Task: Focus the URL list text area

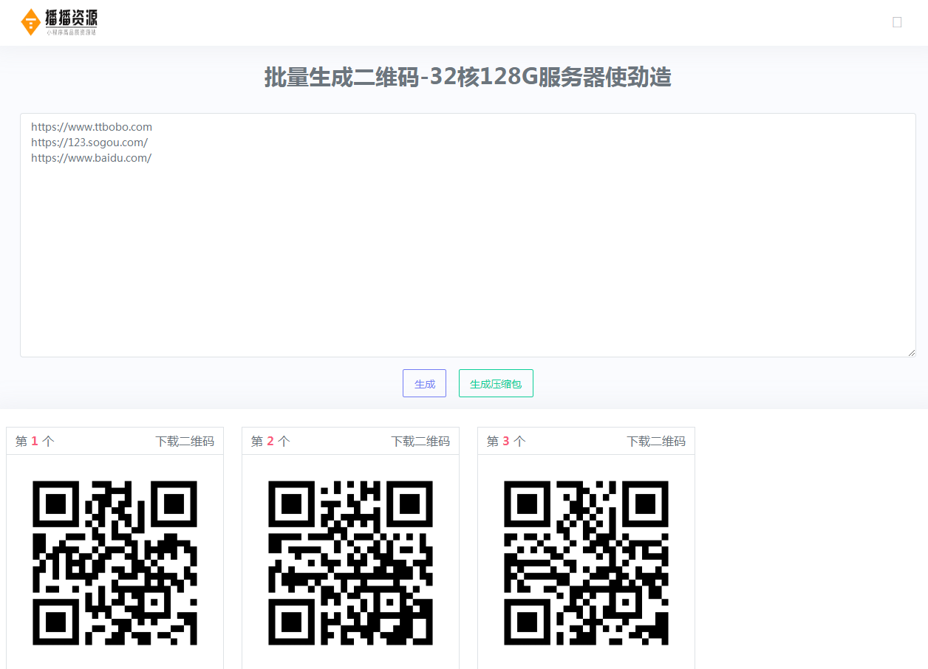Action: point(468,235)
